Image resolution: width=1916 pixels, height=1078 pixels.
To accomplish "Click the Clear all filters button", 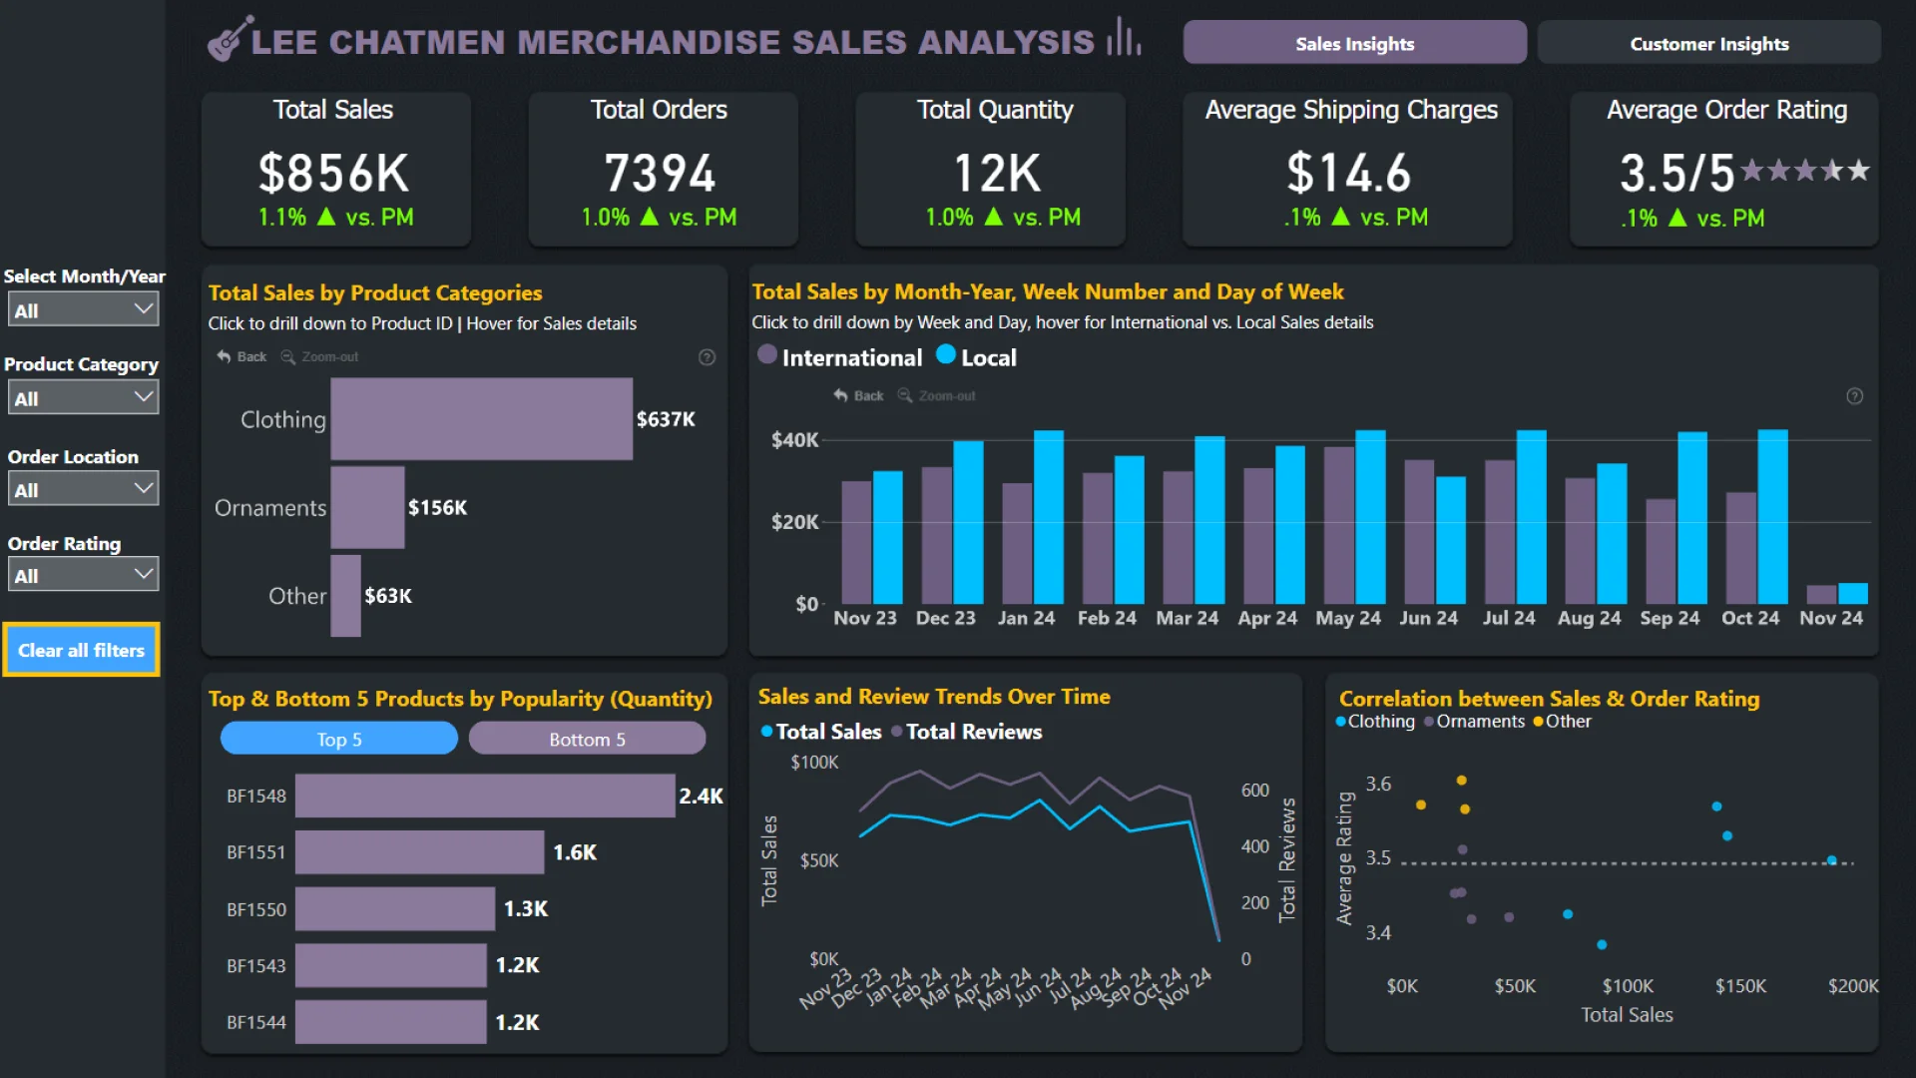I will (81, 650).
